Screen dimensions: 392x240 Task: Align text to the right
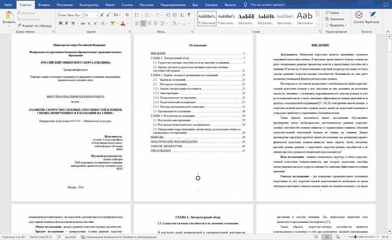point(149,23)
